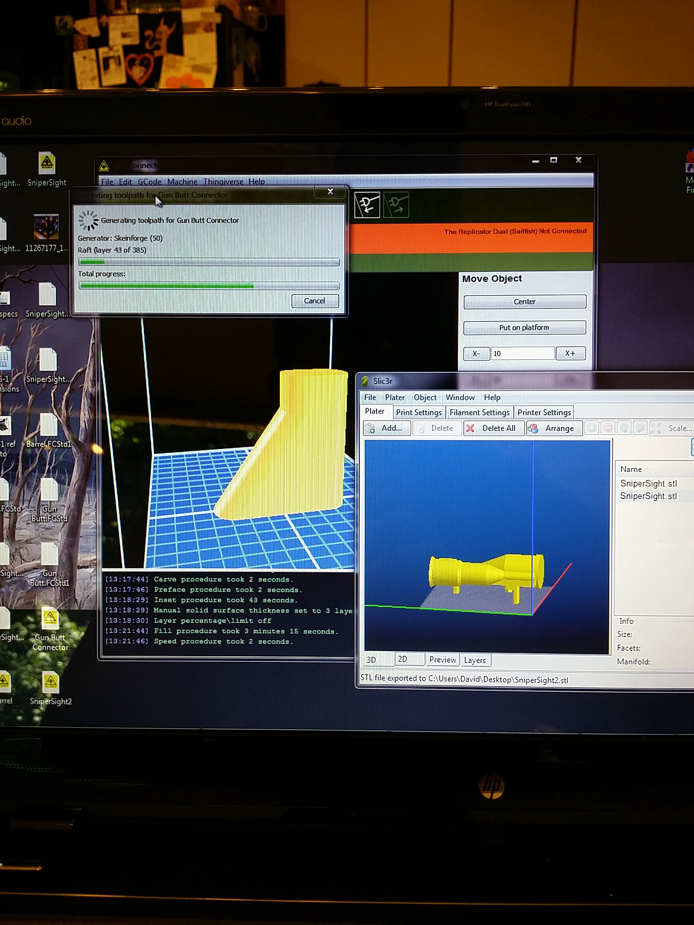Open ReplicatorG GCode menu
This screenshot has height=925, width=694.
click(x=149, y=181)
